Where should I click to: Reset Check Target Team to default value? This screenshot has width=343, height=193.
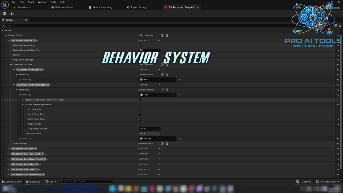pyautogui.click(x=338, y=119)
